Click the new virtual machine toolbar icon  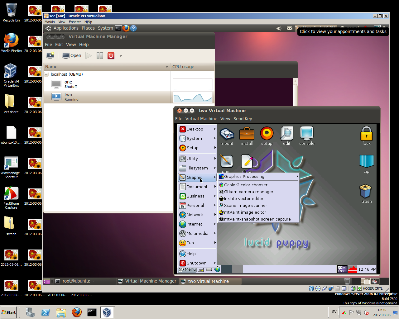click(50, 56)
